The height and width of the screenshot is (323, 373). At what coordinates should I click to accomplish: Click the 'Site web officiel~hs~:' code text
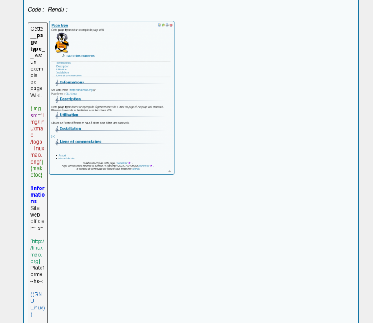click(37, 218)
